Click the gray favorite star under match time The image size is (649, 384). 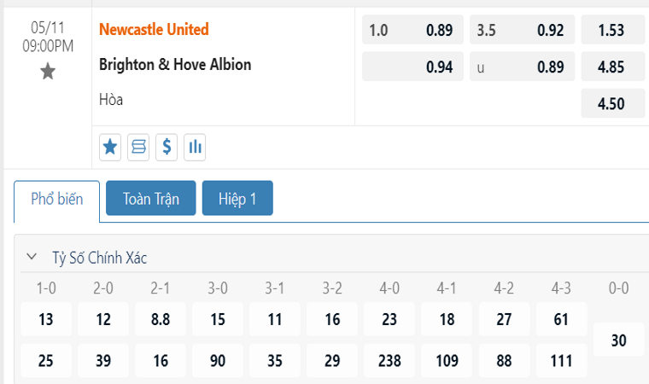[48, 73]
